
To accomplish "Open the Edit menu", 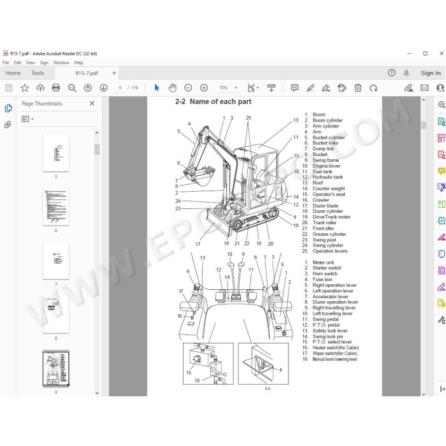I will 17,62.
